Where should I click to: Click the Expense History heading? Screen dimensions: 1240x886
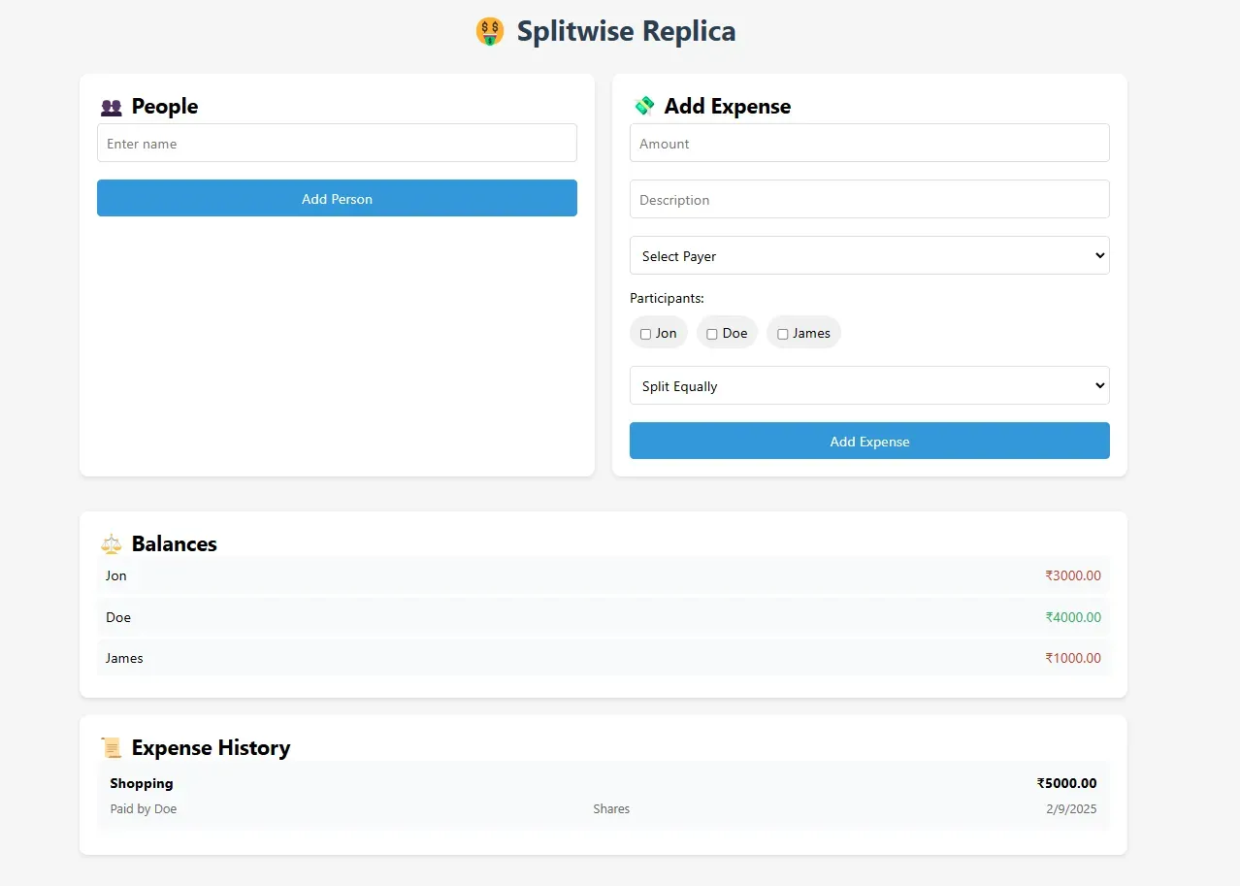pos(212,748)
